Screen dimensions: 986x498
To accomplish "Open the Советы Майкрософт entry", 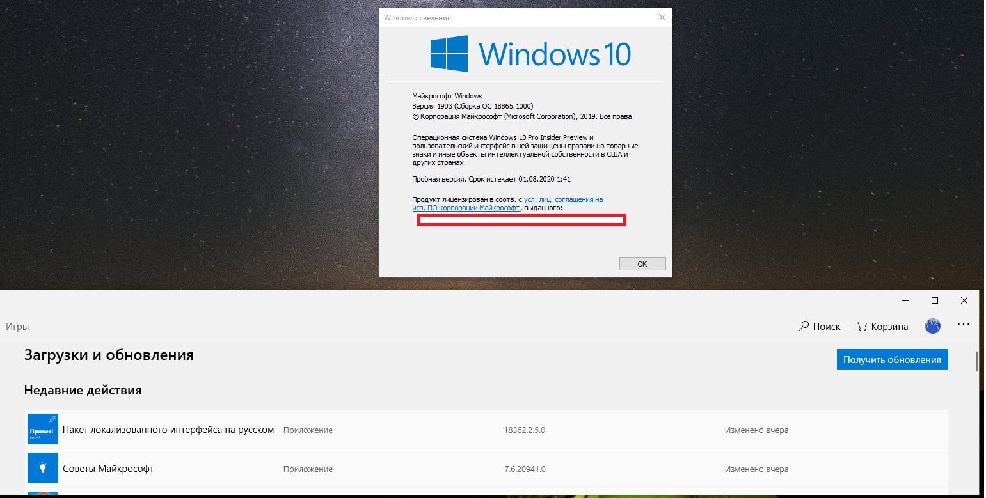I will (x=486, y=468).
